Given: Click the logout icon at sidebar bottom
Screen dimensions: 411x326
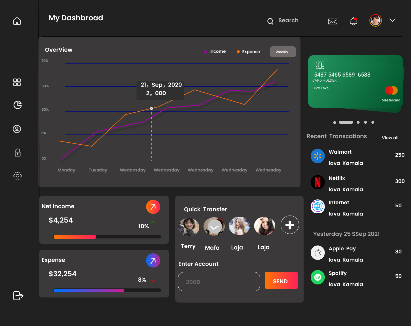Looking at the screenshot, I should click(18, 296).
